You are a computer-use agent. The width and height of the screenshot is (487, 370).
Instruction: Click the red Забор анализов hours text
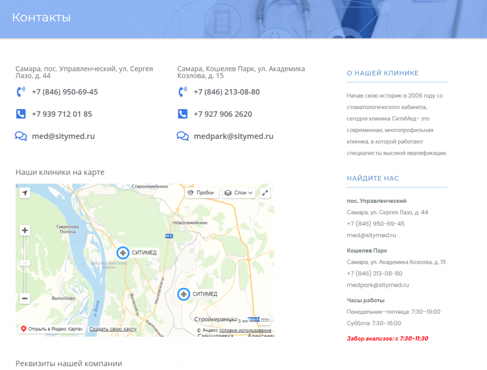(387, 339)
